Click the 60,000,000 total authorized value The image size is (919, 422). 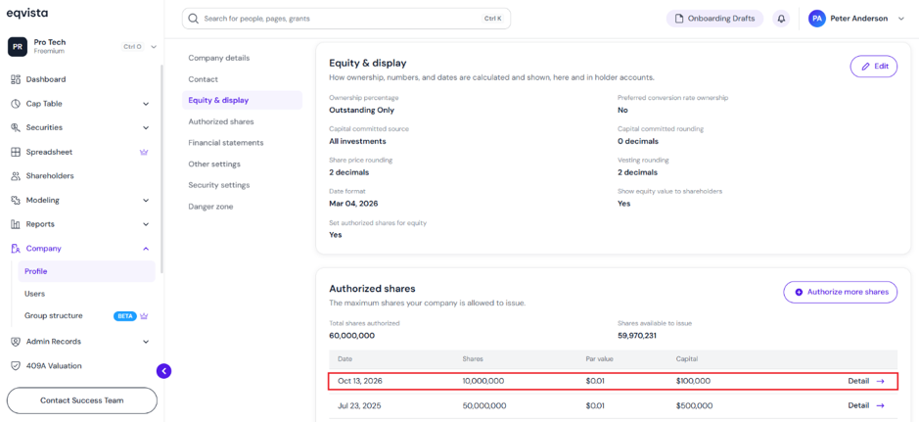pos(351,336)
